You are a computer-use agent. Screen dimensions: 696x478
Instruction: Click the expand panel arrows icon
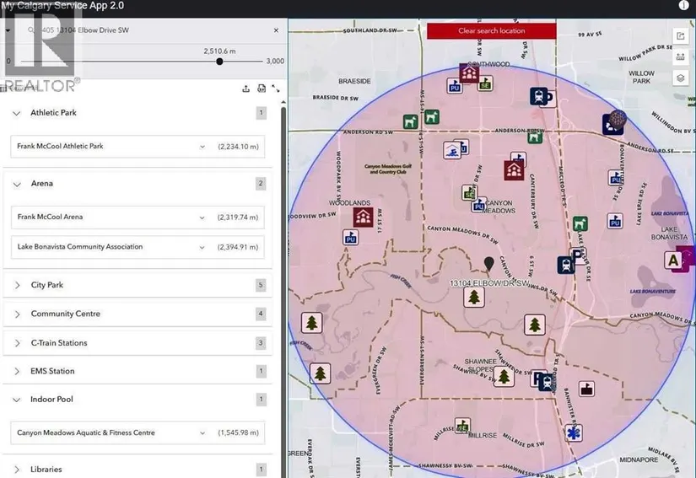tap(275, 89)
